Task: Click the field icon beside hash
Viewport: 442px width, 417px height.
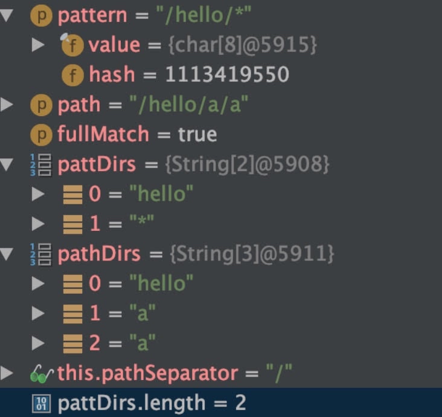Action: [x=72, y=75]
